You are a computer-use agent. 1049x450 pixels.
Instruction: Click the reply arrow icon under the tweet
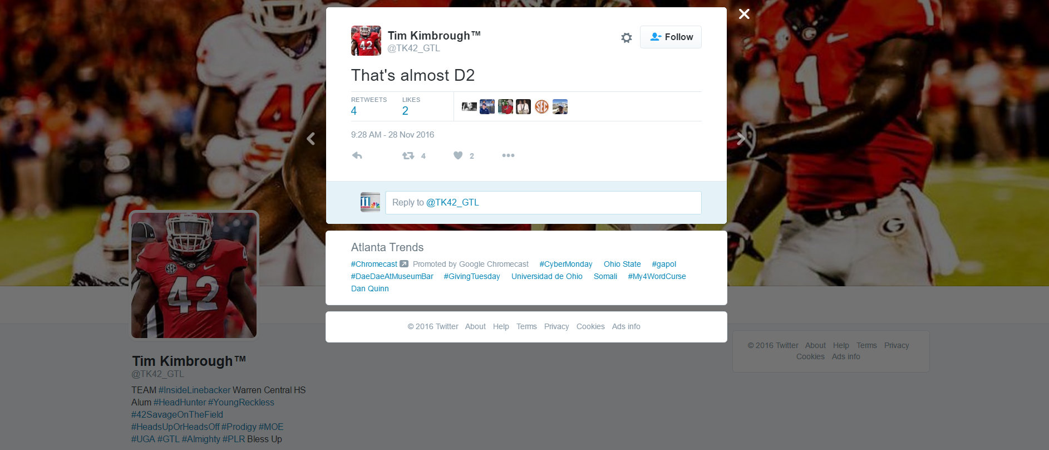(x=357, y=155)
